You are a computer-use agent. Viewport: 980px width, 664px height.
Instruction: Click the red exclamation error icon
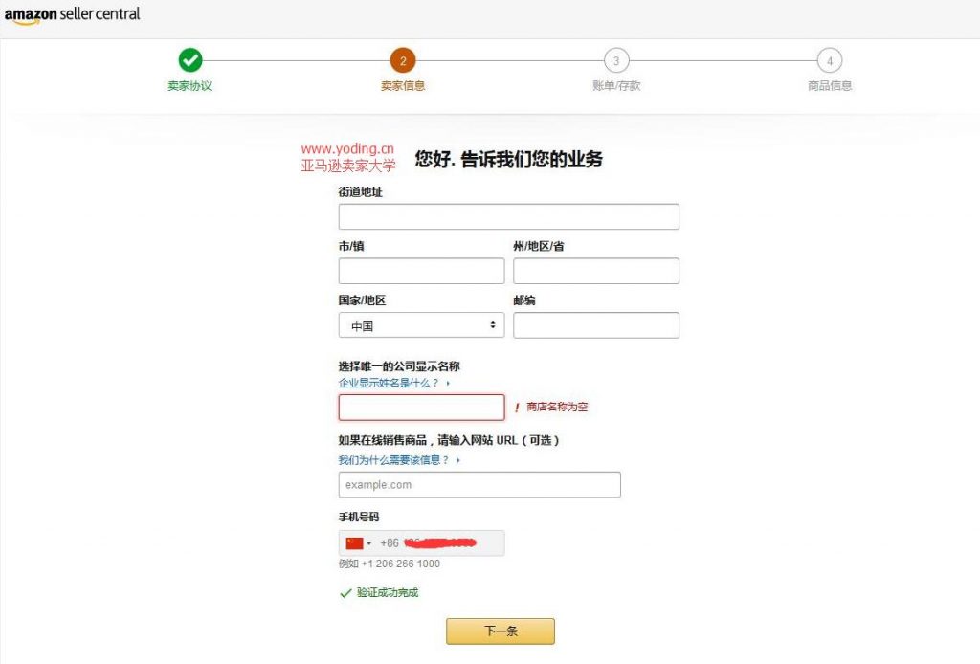pyautogui.click(x=517, y=408)
